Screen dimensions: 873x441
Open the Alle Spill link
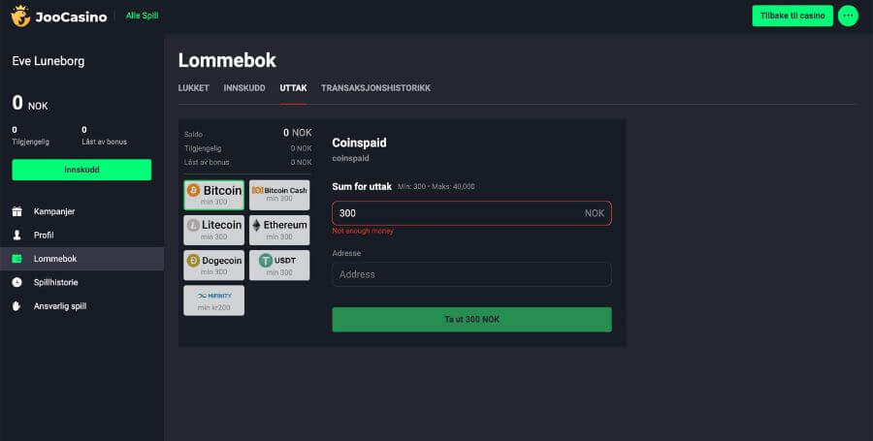[x=142, y=16]
